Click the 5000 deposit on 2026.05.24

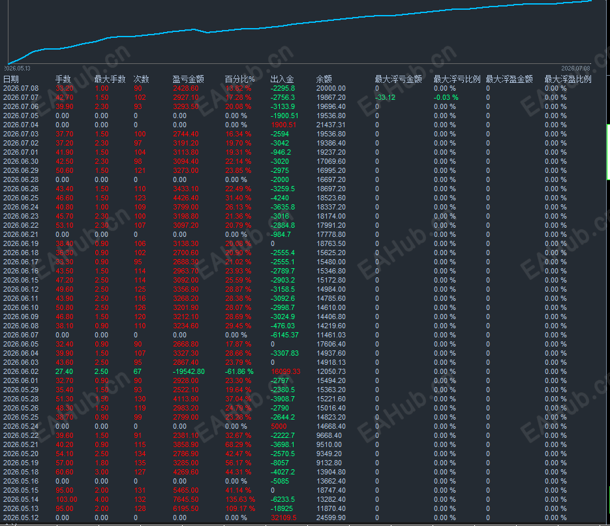pyautogui.click(x=279, y=426)
